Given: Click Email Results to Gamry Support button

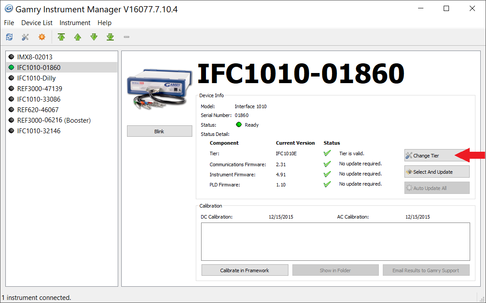Looking at the screenshot, I should click(426, 270).
